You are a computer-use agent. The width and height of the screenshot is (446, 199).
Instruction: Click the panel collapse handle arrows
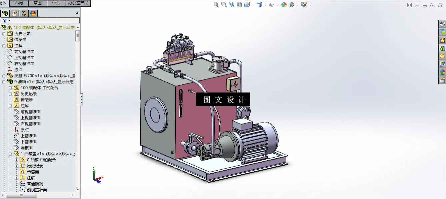point(82,99)
